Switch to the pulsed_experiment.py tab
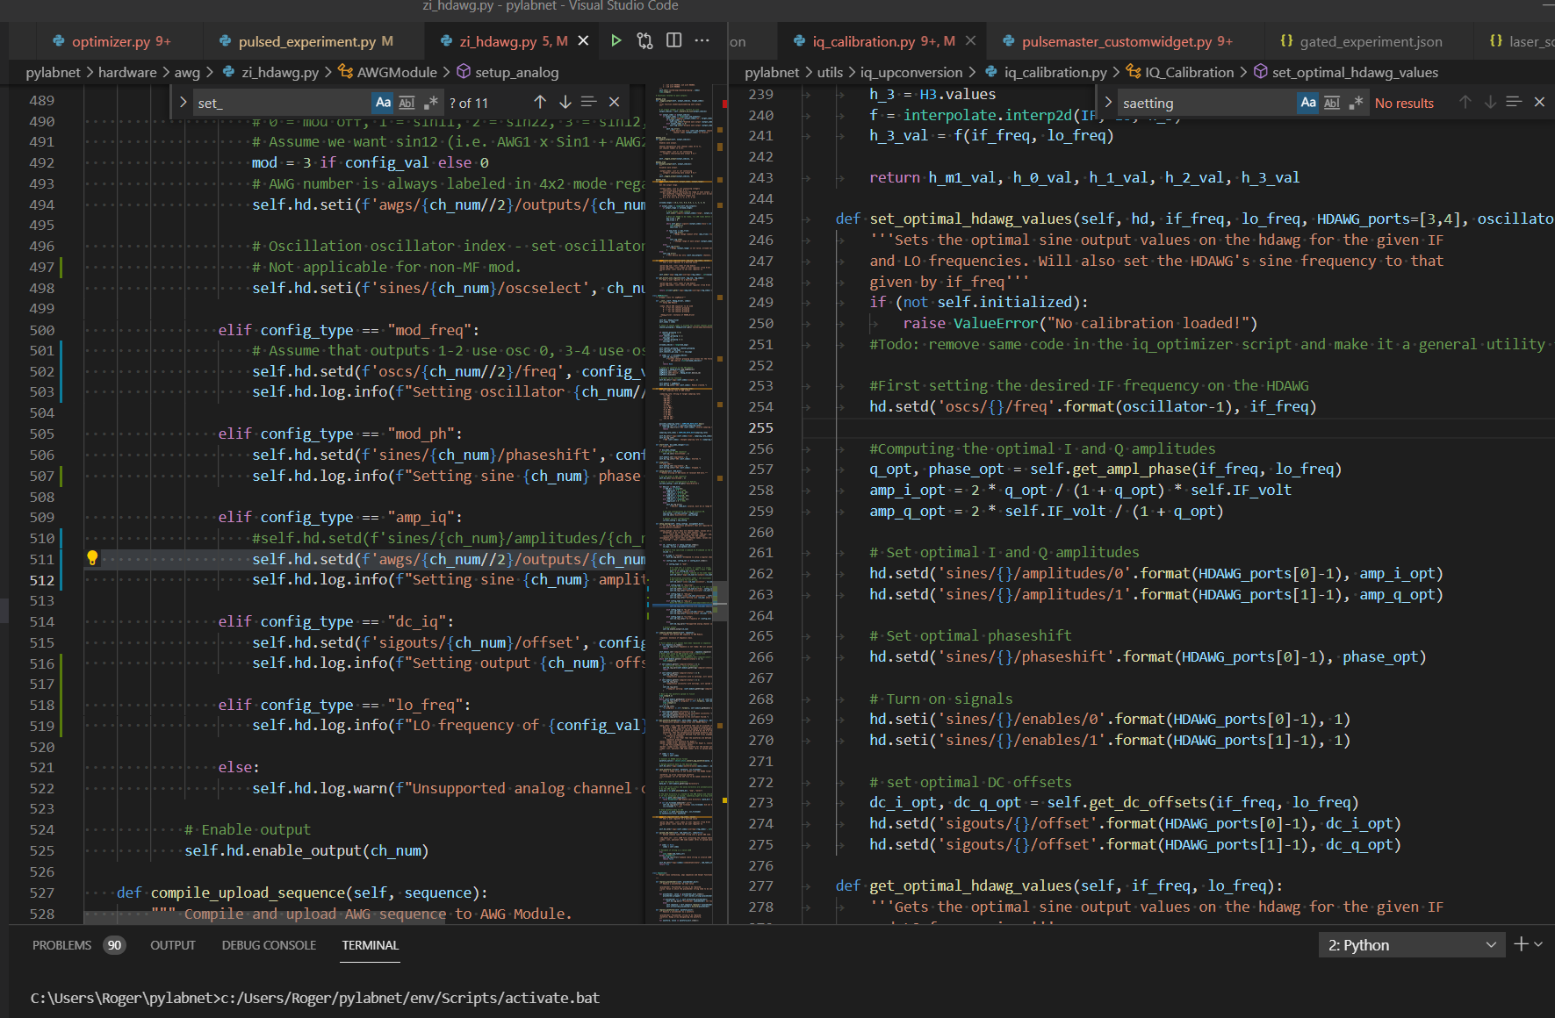1555x1018 pixels. (x=306, y=41)
